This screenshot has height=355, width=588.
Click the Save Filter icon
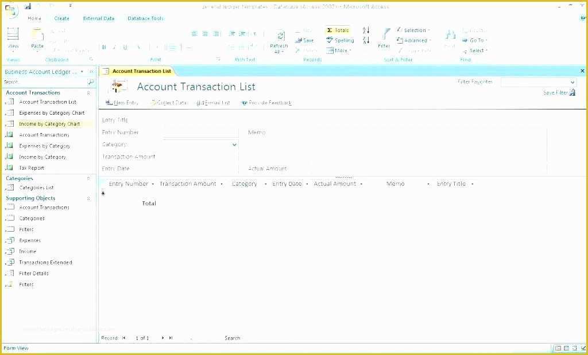(572, 92)
